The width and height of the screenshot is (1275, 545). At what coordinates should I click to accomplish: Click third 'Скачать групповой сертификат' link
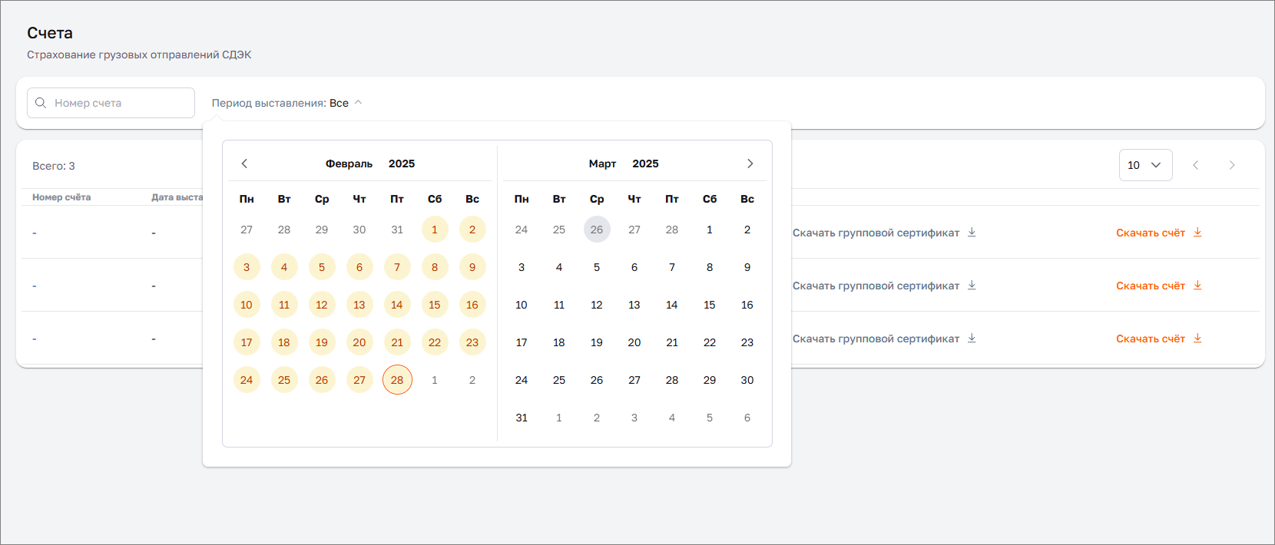click(876, 339)
